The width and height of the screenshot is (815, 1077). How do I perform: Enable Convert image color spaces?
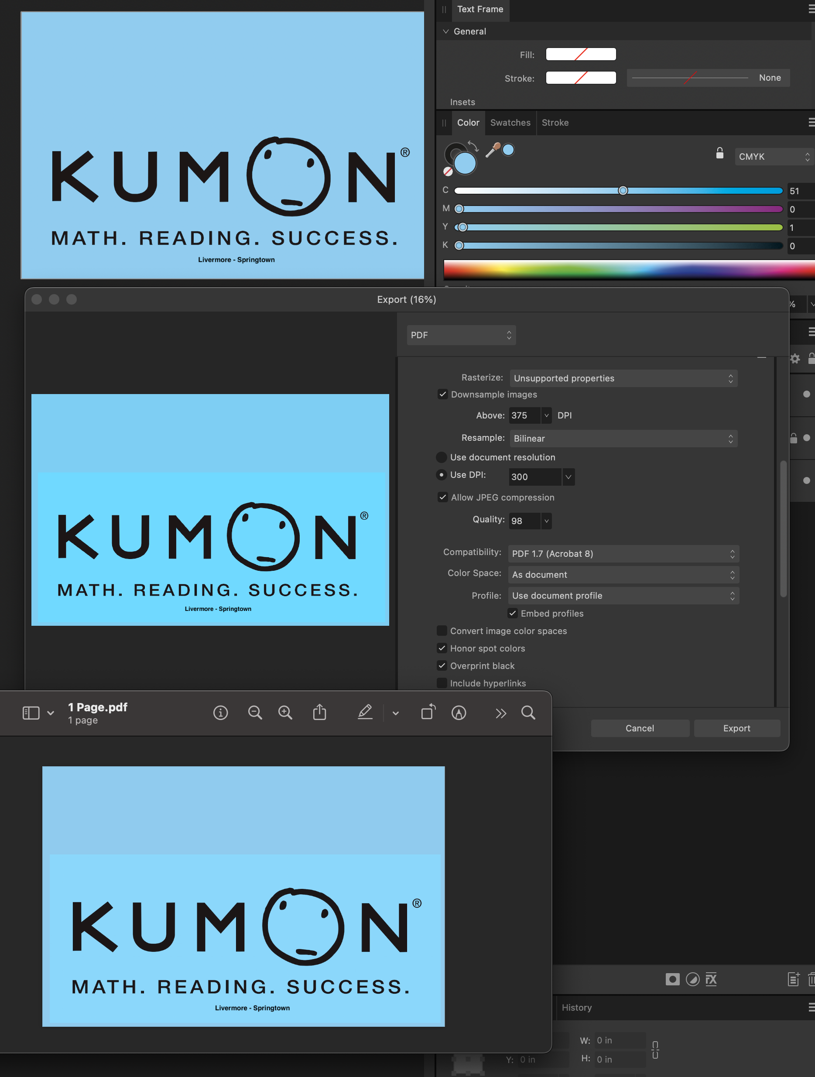coord(442,631)
